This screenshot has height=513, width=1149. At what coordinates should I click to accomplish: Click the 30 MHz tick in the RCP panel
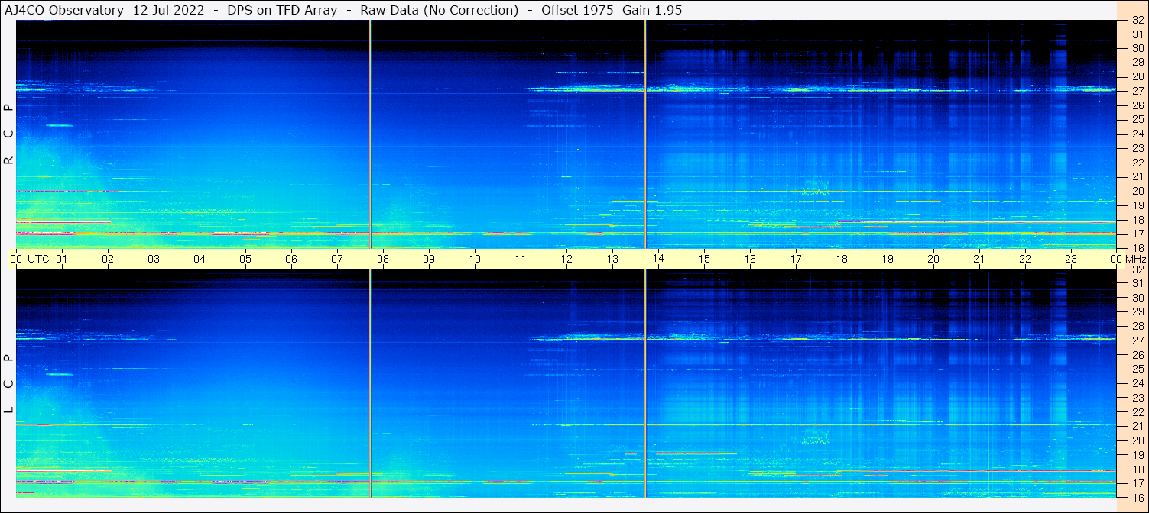click(x=1138, y=48)
